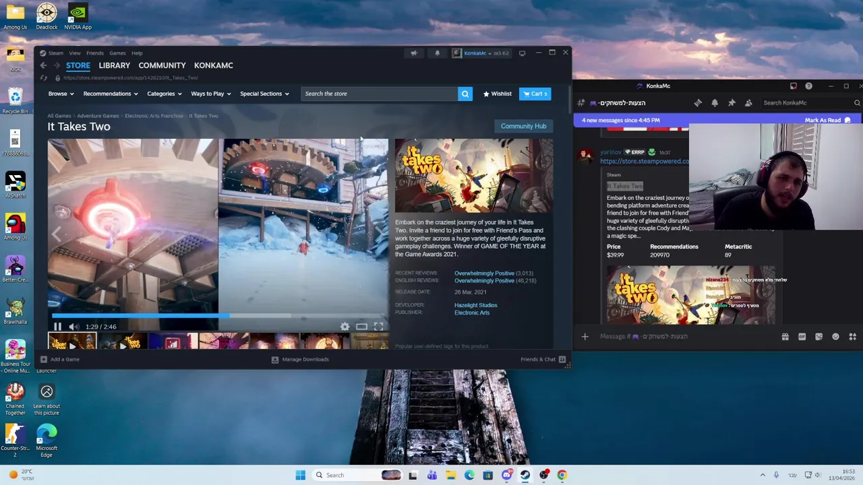Open Windows Start menu
Viewport: 863px width, 485px height.
tap(300, 475)
